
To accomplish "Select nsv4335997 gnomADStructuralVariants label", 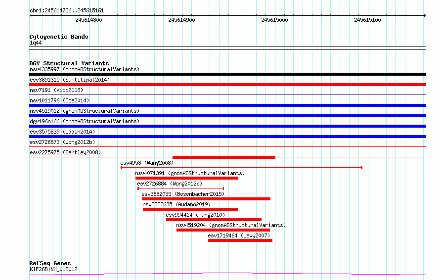I will [85, 69].
